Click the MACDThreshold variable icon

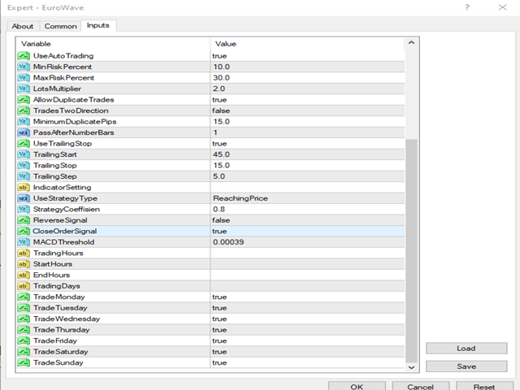(x=24, y=242)
